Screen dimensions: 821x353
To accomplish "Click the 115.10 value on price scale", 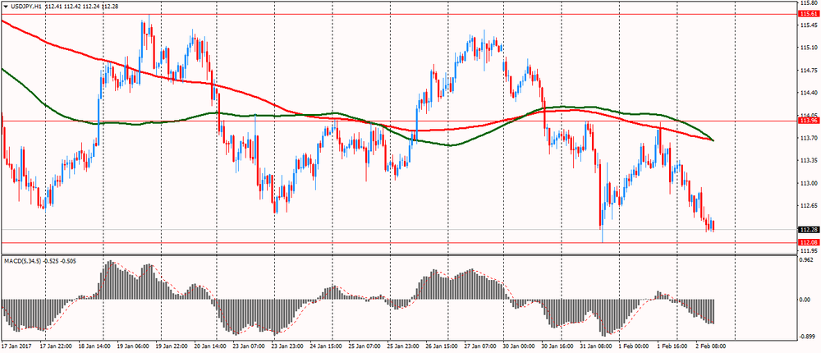I will (808, 48).
